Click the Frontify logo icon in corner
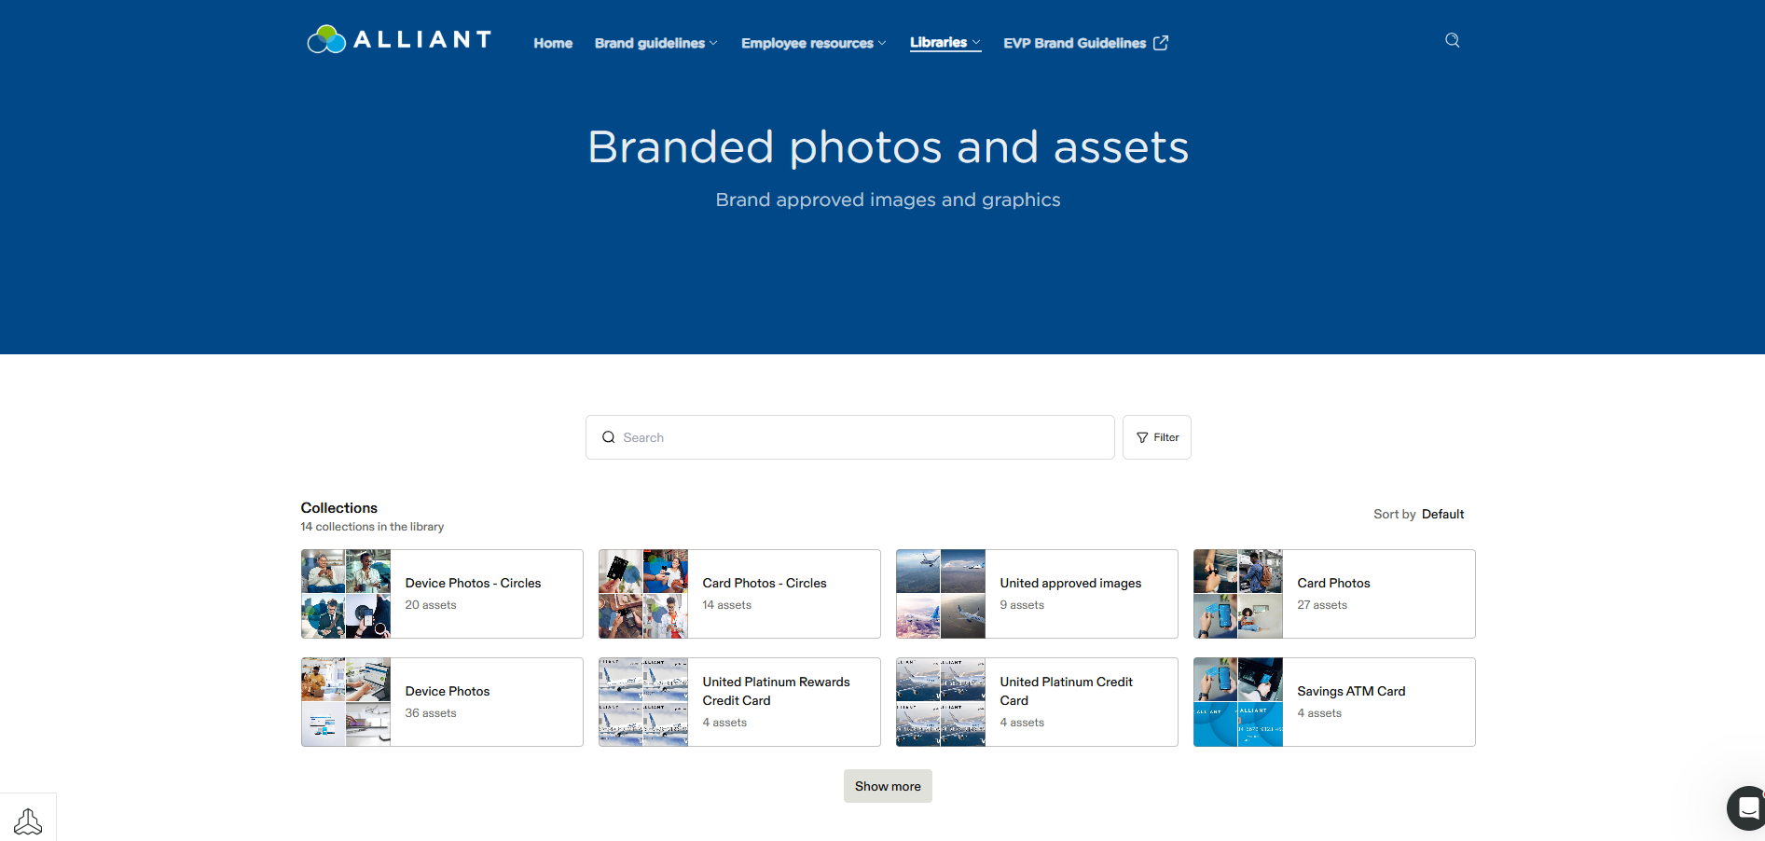1765x841 pixels. [28, 821]
